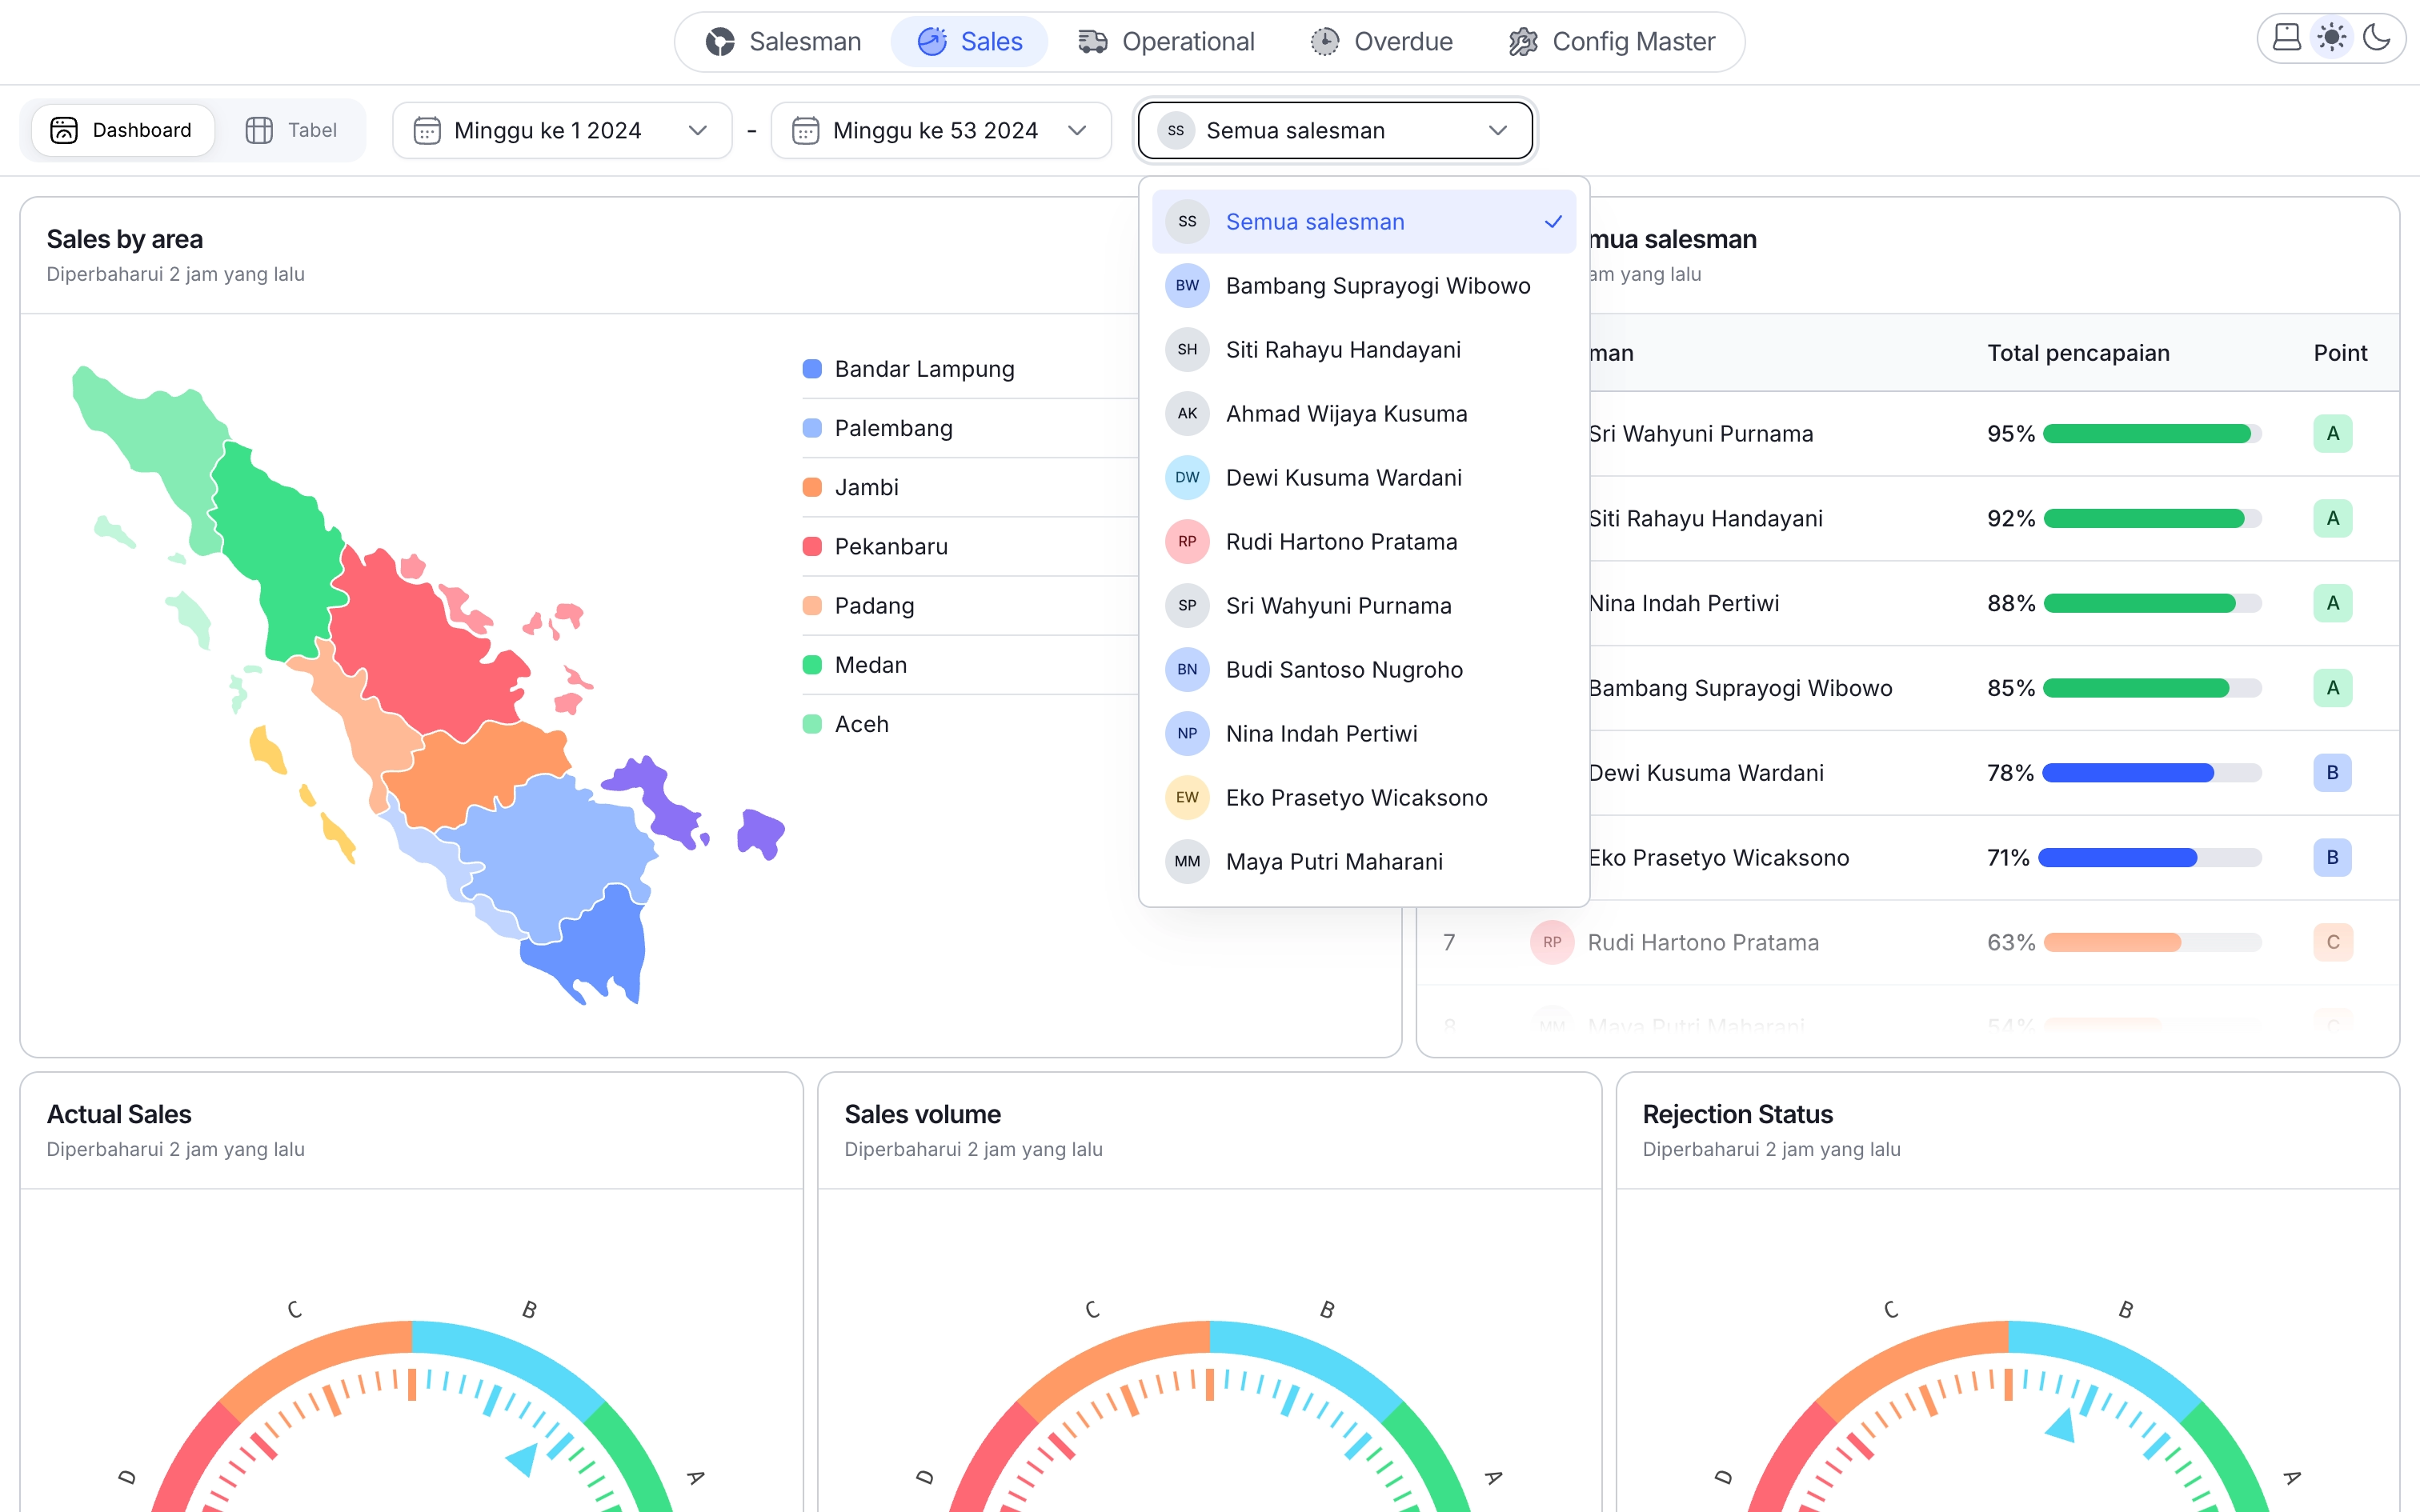Select Rudi Hartono Pratama from the dropdown
Image resolution: width=2420 pixels, height=1512 pixels.
click(x=1364, y=542)
